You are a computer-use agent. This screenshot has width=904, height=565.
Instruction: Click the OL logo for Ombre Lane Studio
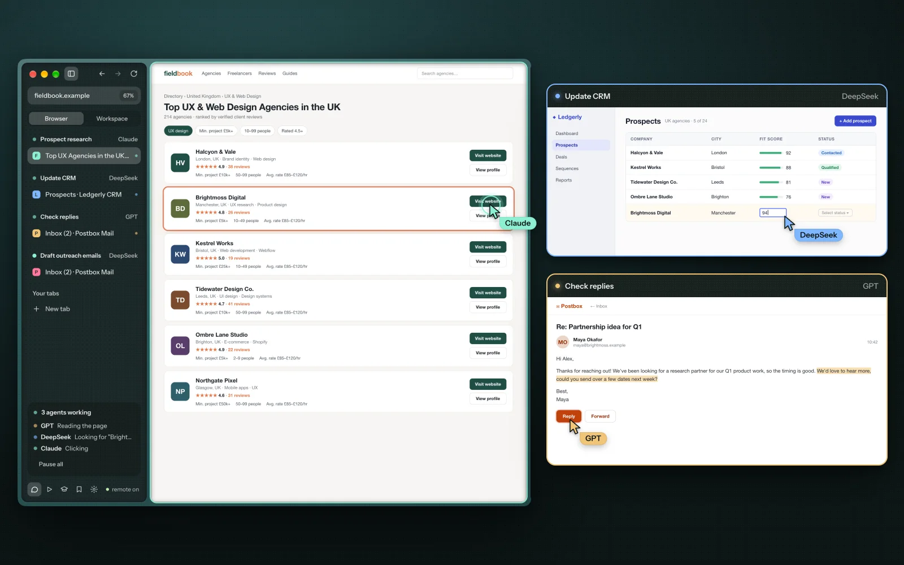[x=180, y=346]
